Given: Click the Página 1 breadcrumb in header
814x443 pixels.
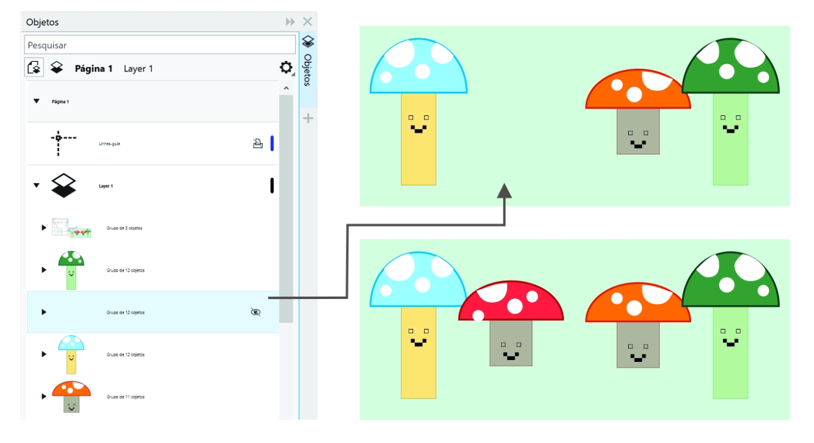Looking at the screenshot, I should tap(94, 68).
